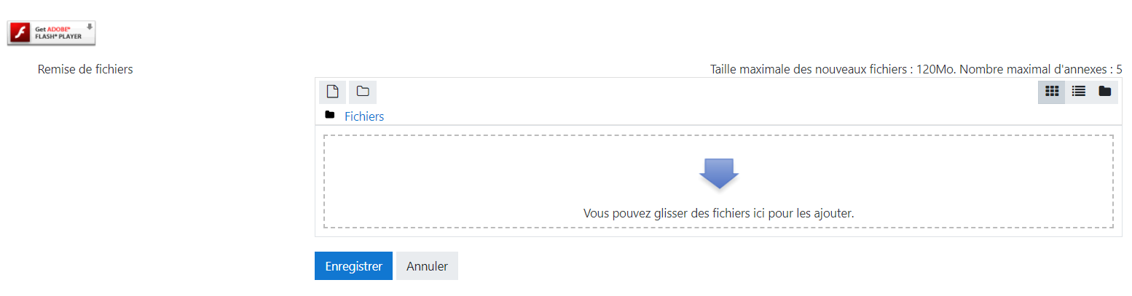Switch to the folder tree view
1132x296 pixels.
pyautogui.click(x=1105, y=92)
